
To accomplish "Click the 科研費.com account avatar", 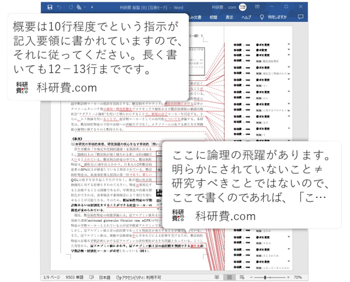I will click(x=242, y=7).
